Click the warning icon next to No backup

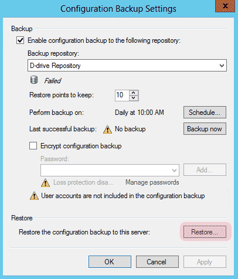[107, 130]
